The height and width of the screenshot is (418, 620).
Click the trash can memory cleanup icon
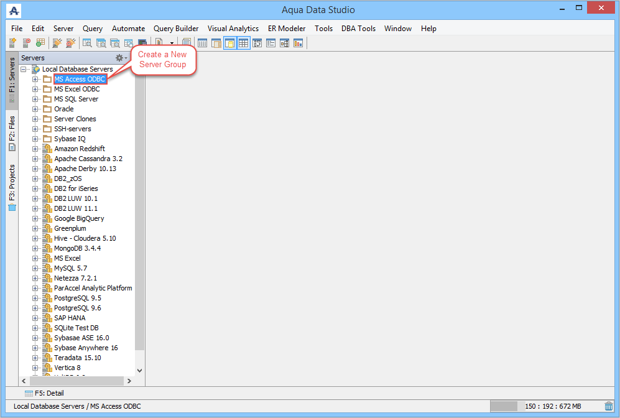pyautogui.click(x=609, y=406)
